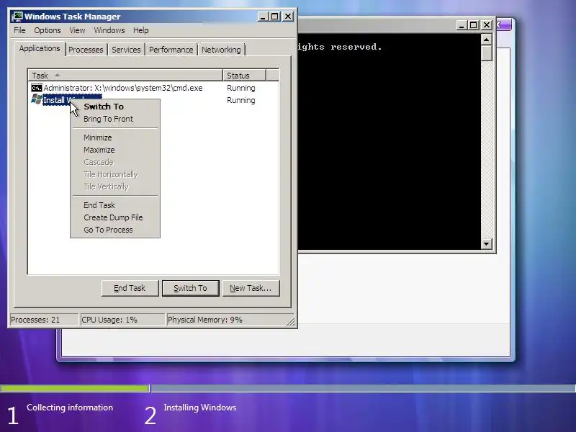Close the command prompt window
This screenshot has width=576, height=432.
coord(487,25)
